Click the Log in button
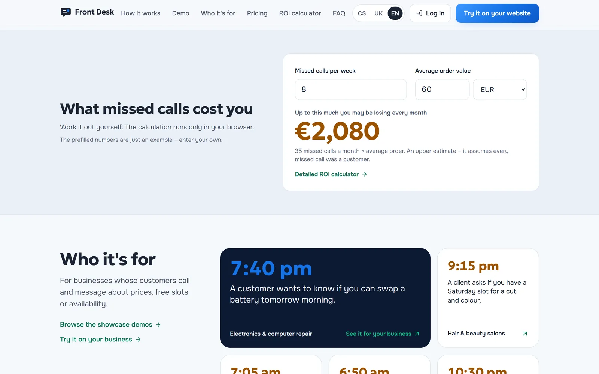The image size is (599, 374). [430, 13]
